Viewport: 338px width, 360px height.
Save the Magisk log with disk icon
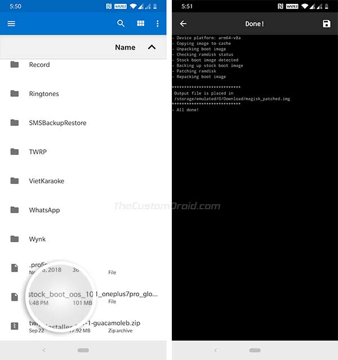tap(326, 24)
